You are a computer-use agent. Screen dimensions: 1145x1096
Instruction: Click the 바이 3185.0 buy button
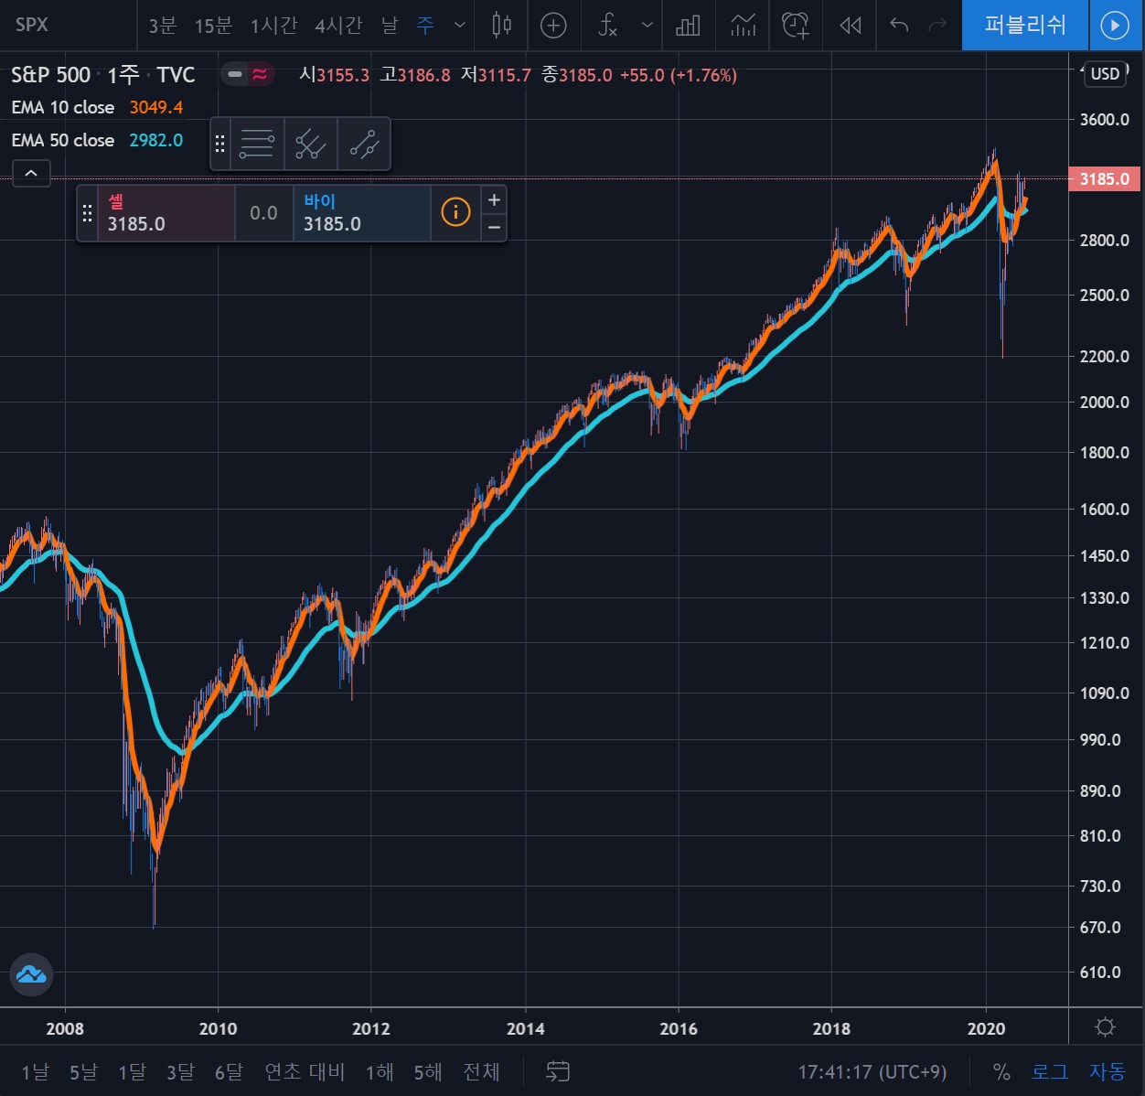[362, 213]
